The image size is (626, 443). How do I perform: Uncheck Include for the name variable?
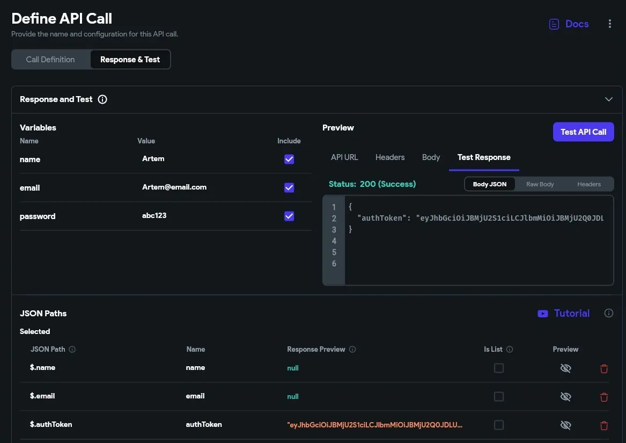click(289, 159)
